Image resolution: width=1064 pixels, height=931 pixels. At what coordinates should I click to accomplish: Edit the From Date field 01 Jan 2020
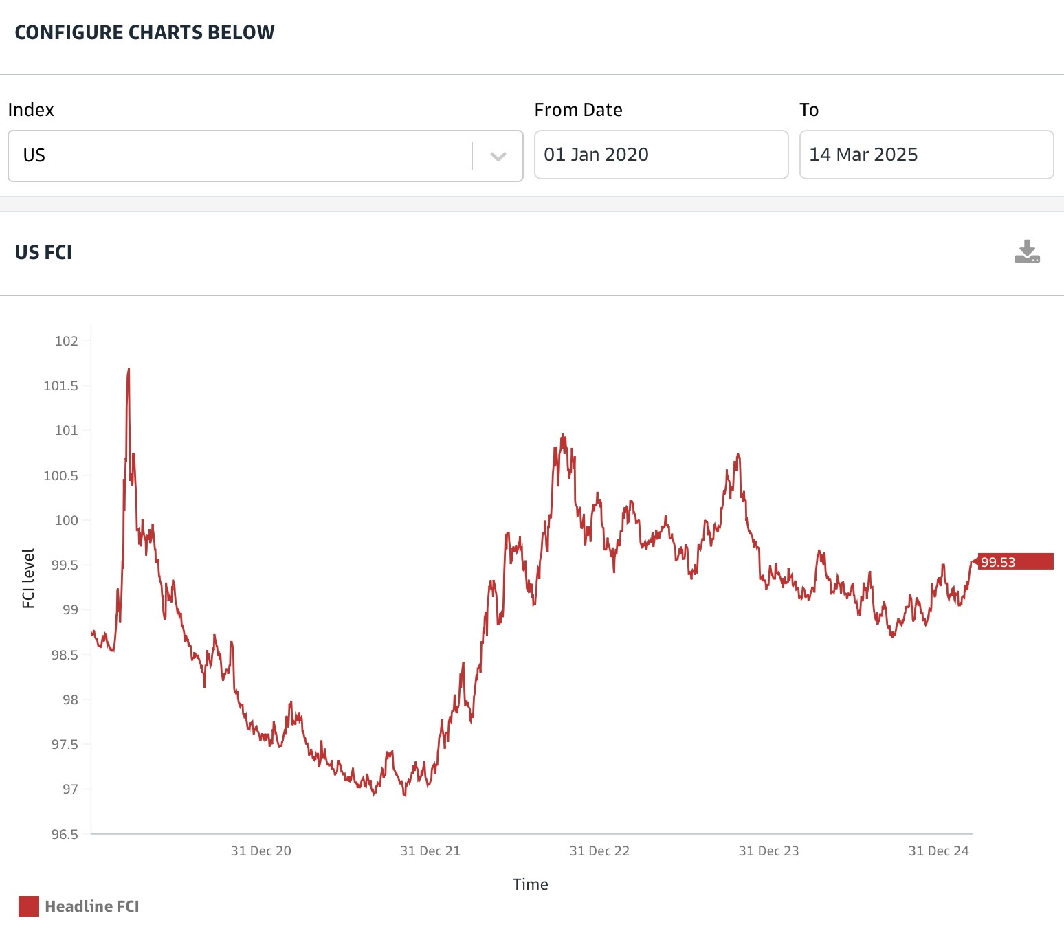click(661, 155)
